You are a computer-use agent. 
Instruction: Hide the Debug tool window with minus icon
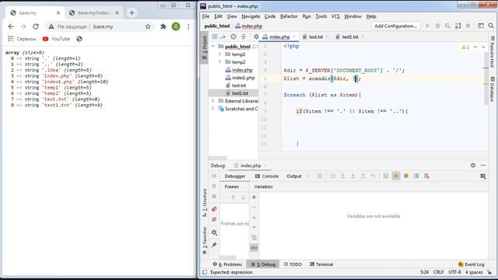point(483,166)
